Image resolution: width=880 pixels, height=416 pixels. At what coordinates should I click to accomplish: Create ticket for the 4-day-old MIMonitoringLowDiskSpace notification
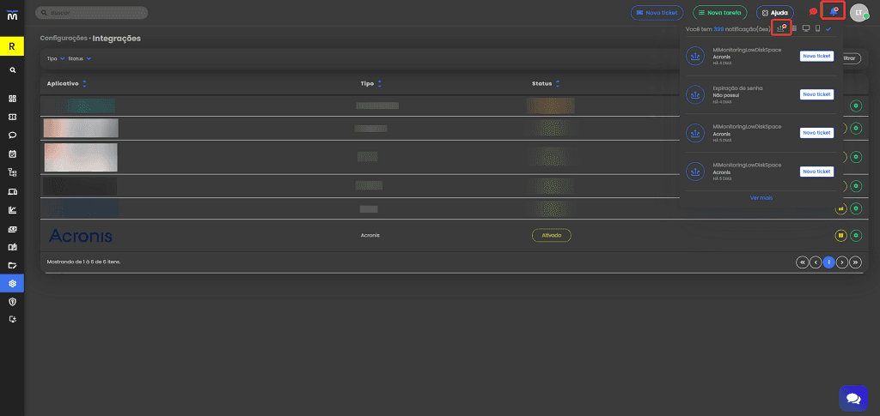click(x=816, y=56)
